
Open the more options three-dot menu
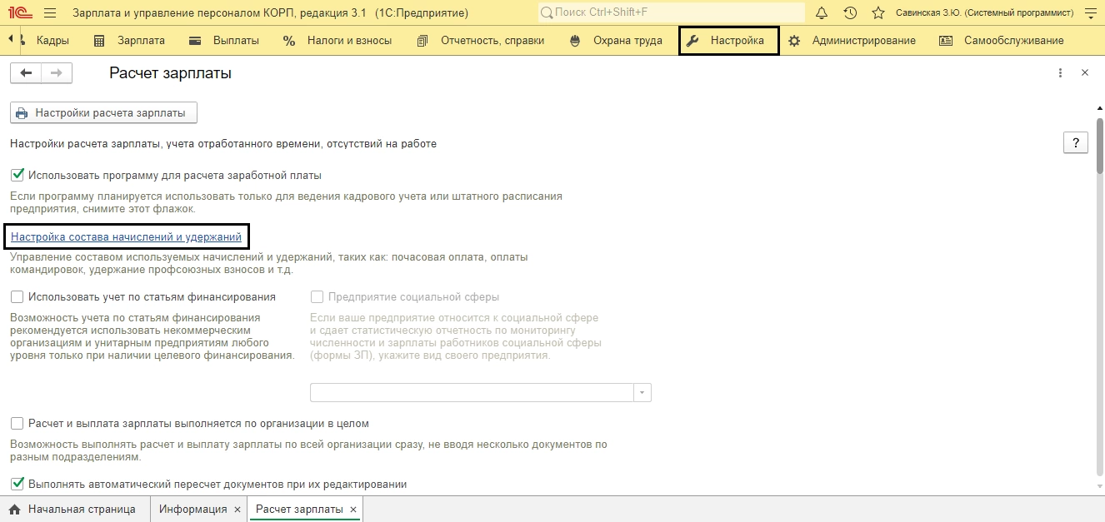tap(1060, 73)
